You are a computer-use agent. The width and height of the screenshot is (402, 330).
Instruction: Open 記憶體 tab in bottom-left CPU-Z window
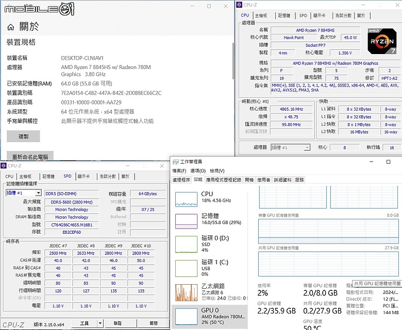pyautogui.click(x=48, y=177)
